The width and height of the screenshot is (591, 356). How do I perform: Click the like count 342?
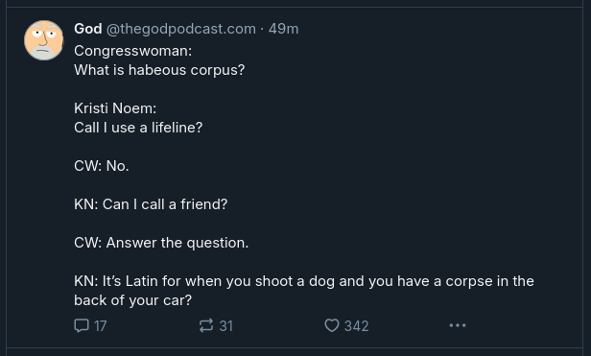coord(357,326)
